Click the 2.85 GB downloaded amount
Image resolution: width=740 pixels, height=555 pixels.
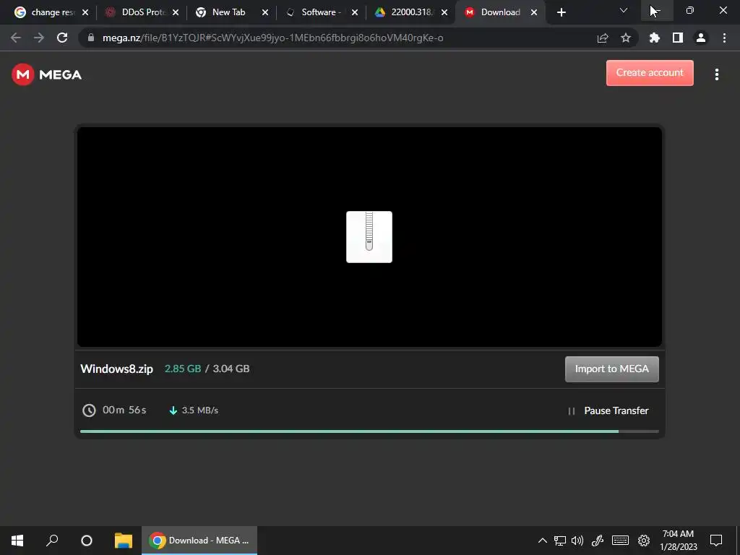pyautogui.click(x=183, y=369)
